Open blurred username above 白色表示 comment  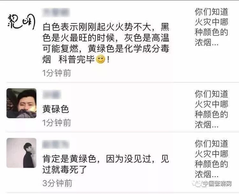(x=56, y=13)
